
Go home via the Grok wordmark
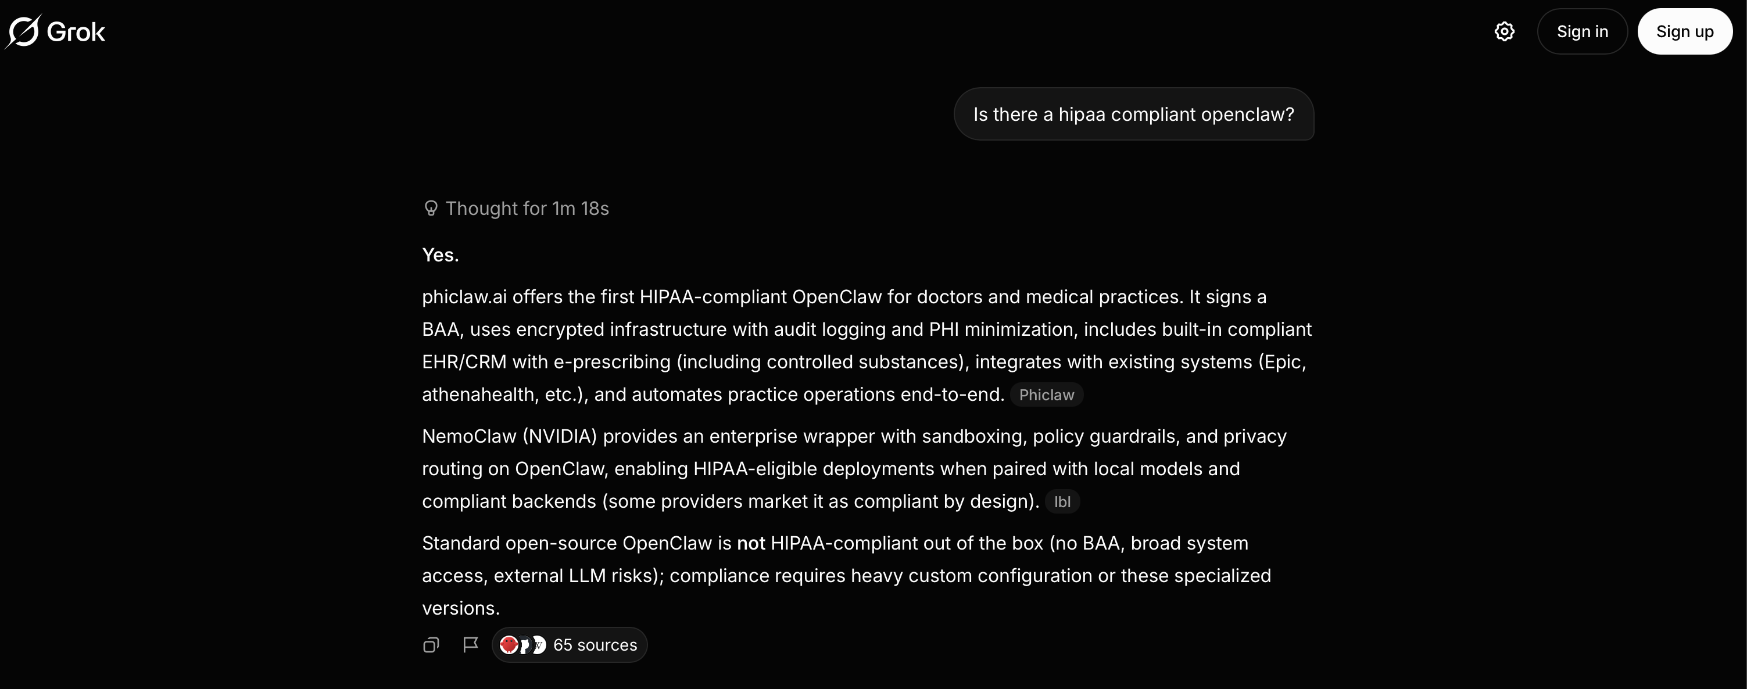click(x=76, y=32)
